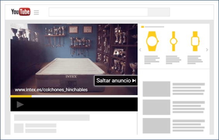Focus the YouTube search input field
The width and height of the screenshot is (219, 140).
click(98, 12)
